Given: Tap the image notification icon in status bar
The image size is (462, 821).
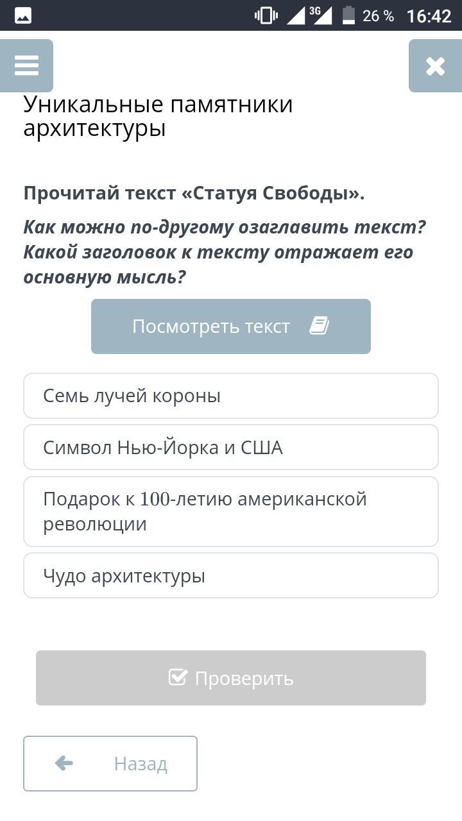Looking at the screenshot, I should tap(23, 15).
